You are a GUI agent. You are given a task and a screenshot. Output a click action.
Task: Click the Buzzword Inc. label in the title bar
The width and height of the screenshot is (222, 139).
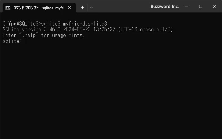[164, 6]
